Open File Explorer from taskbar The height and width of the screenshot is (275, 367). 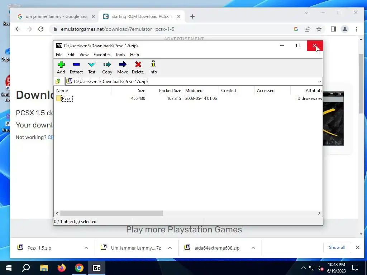[44, 268]
